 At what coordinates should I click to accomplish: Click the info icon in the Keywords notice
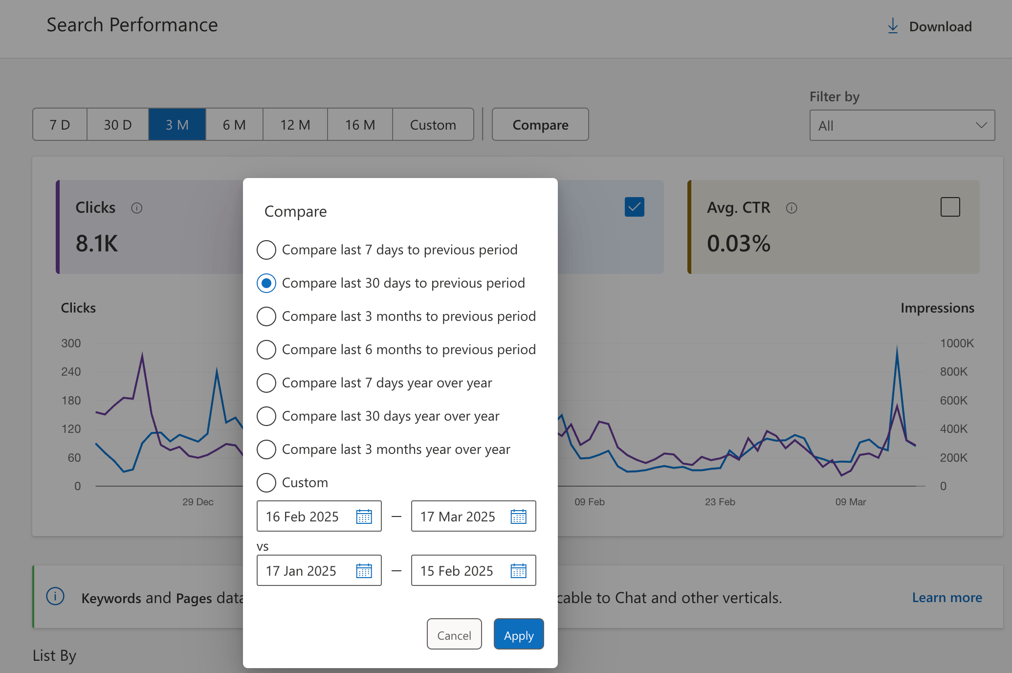(55, 597)
